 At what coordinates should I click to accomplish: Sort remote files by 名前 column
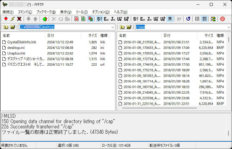(139, 35)
